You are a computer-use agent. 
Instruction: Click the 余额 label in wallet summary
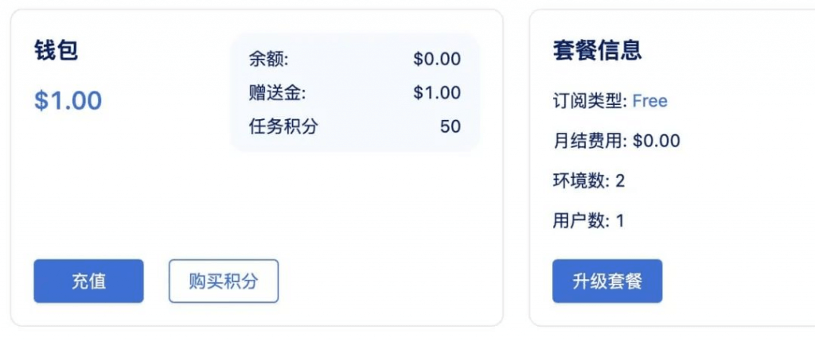[x=268, y=59]
